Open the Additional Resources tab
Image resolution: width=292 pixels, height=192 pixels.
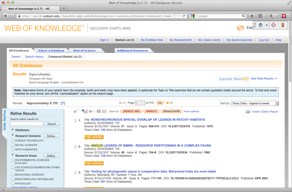point(132,51)
